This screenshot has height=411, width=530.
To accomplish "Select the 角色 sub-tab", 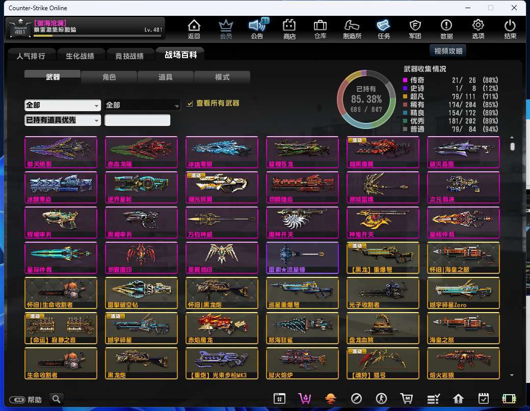I will click(x=109, y=77).
